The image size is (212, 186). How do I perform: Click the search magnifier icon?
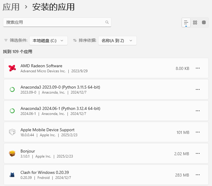click(x=107, y=22)
